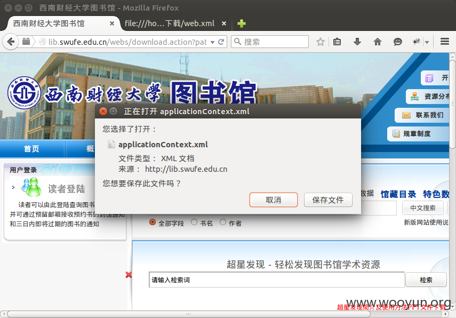
Task: Open the bookmarks list icon
Action: click(337, 42)
